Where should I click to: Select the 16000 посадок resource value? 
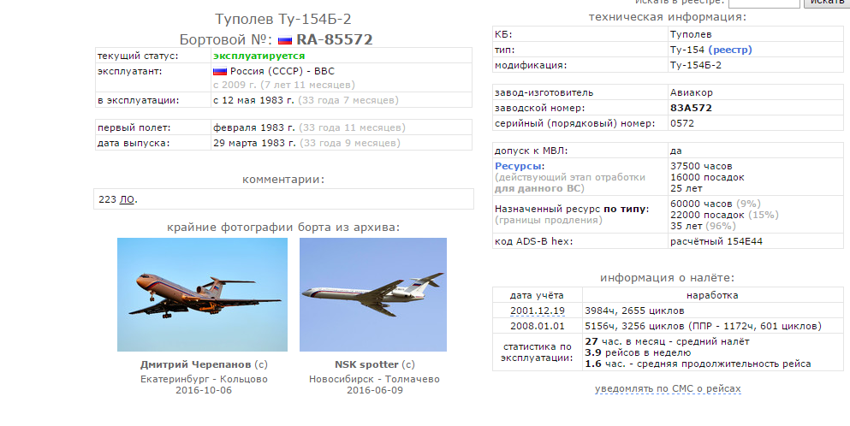(707, 177)
